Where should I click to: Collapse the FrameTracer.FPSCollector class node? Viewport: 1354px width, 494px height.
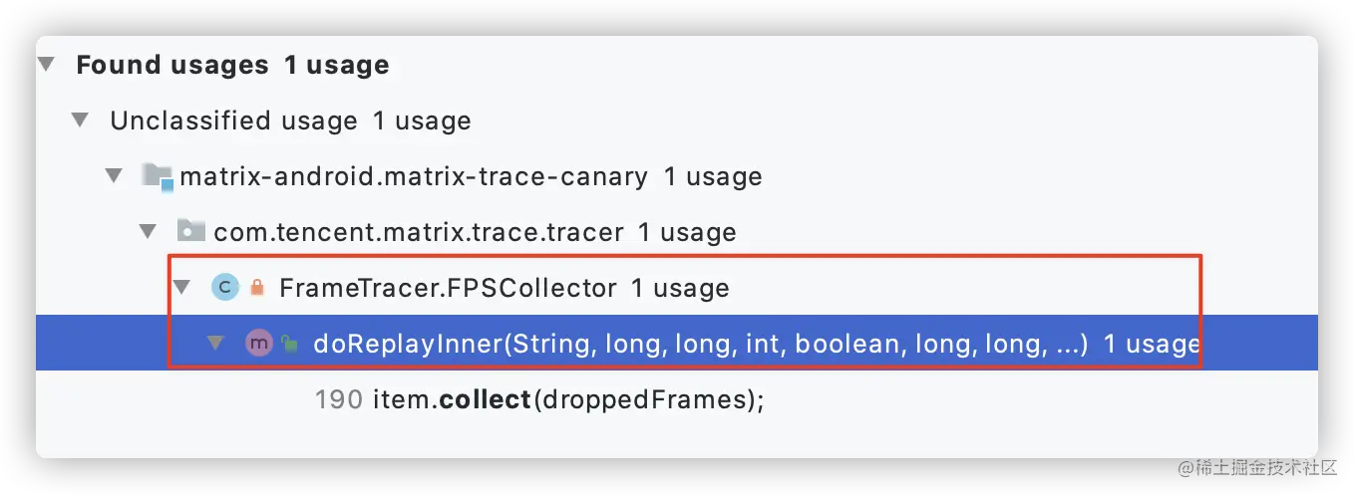pos(180,288)
